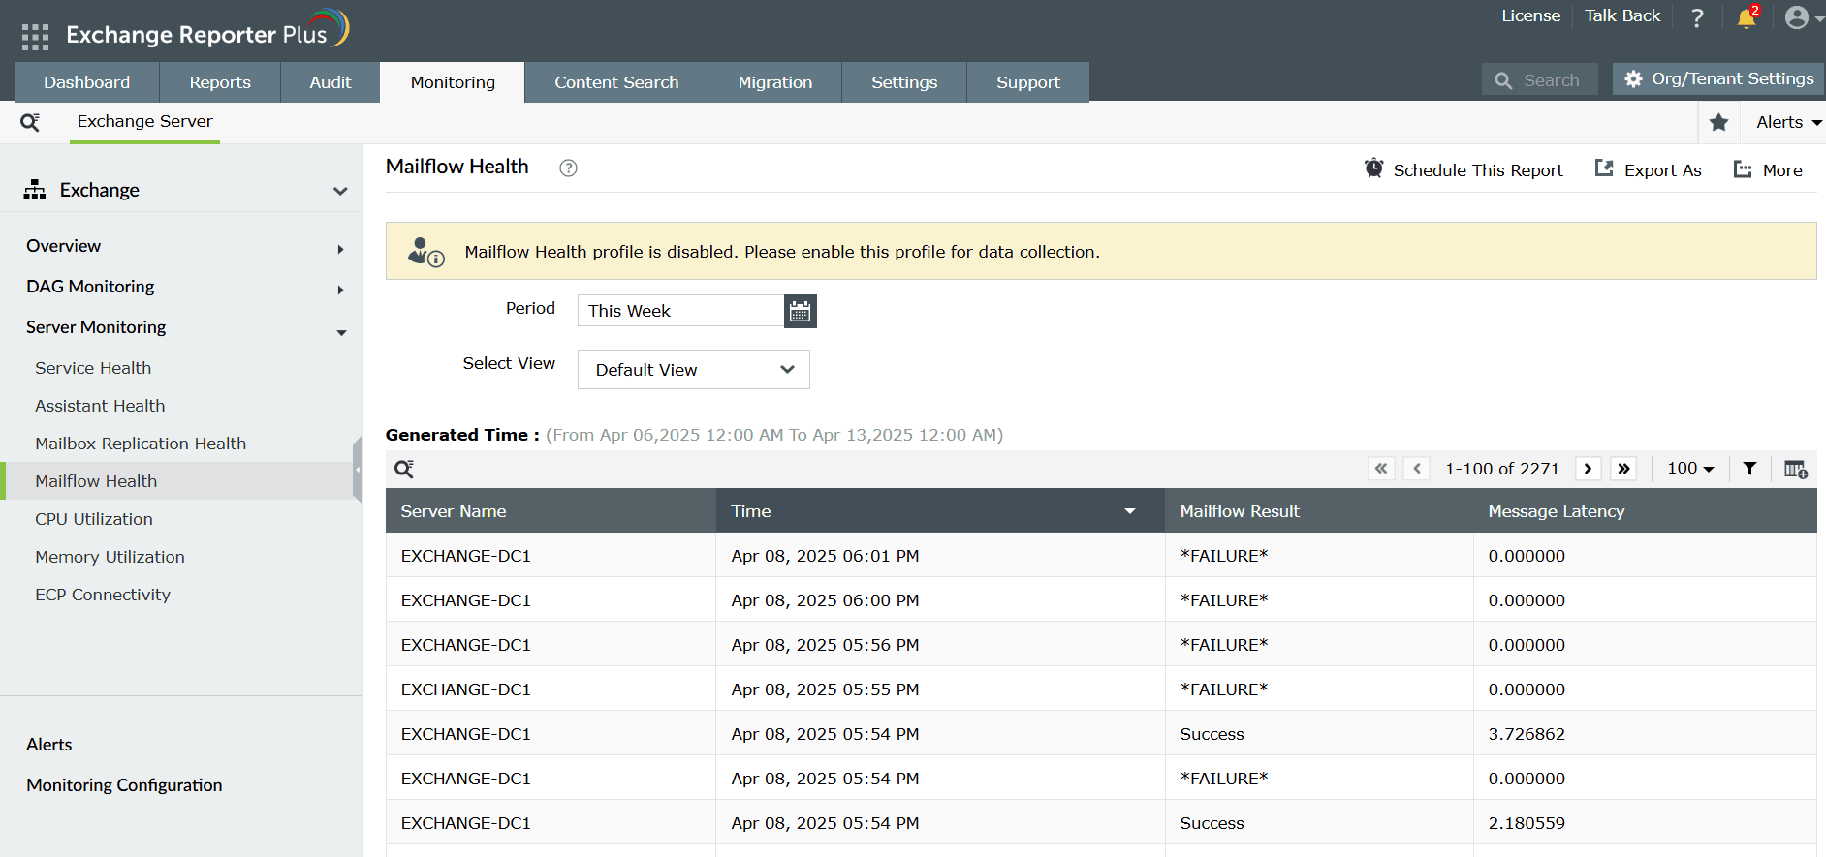Sort by Message Latency column header
Image resolution: width=1826 pixels, height=857 pixels.
[x=1645, y=511]
